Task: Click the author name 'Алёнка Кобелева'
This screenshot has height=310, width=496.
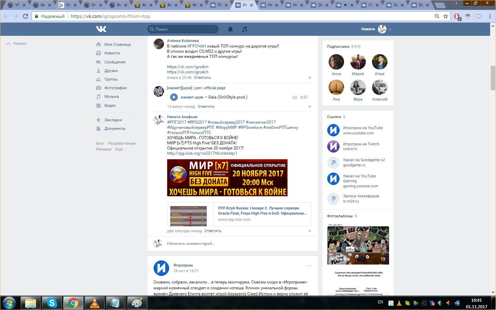Action: click(x=183, y=41)
